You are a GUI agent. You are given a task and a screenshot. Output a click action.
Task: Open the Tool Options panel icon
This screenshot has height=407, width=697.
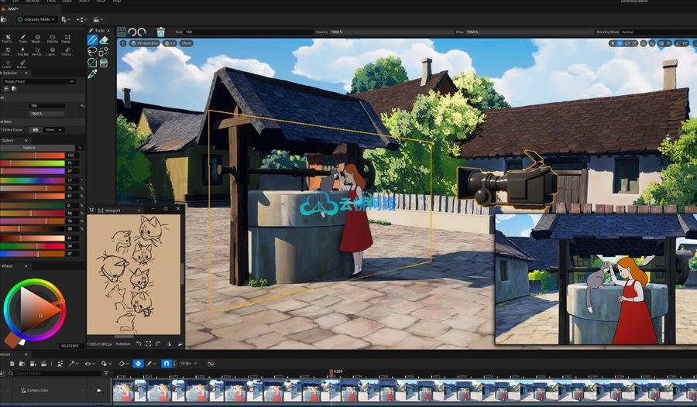pos(7,39)
